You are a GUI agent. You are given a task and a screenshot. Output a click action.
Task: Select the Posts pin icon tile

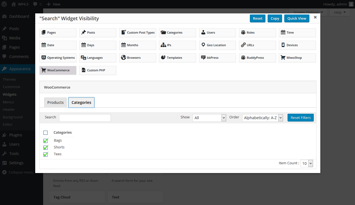[98, 33]
